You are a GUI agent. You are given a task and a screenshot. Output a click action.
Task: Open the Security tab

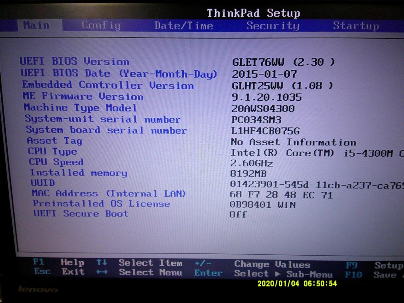pyautogui.click(x=273, y=26)
